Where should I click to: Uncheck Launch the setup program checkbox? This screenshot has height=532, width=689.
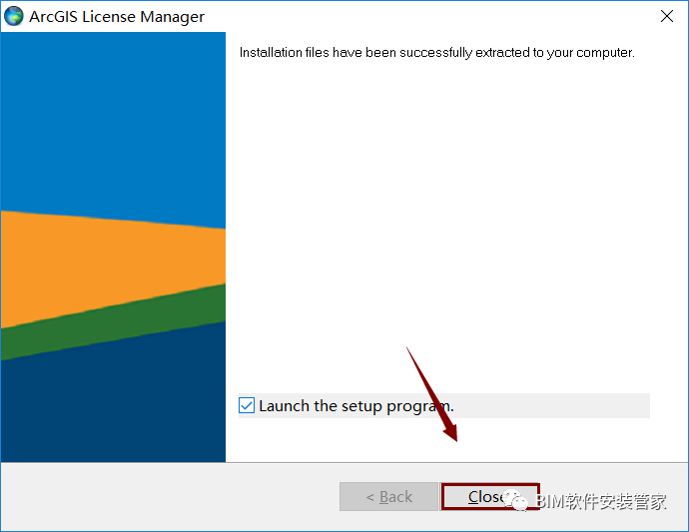[247, 405]
